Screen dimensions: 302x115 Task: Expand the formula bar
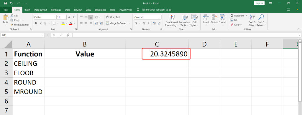tap(299, 35)
